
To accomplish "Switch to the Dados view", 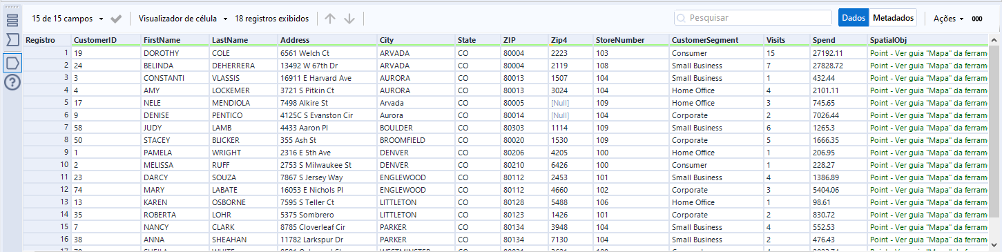I will pos(854,18).
